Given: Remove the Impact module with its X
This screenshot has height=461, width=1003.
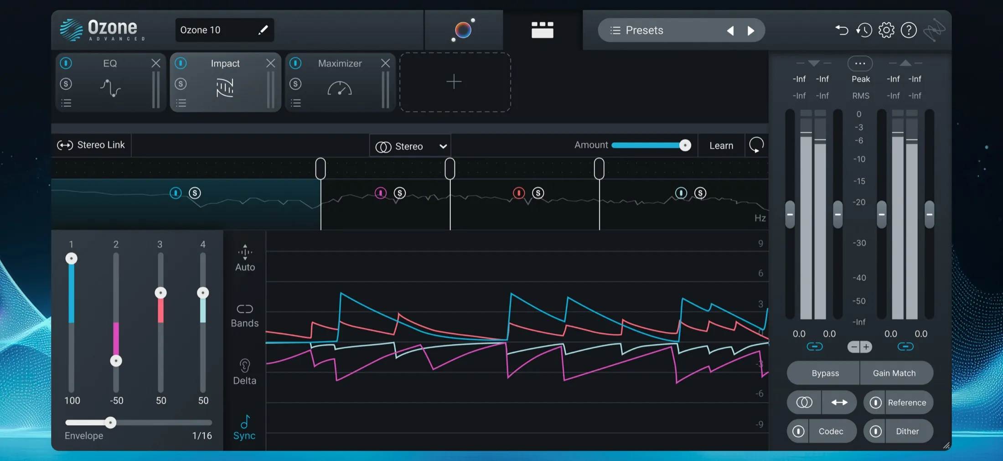Looking at the screenshot, I should 271,63.
